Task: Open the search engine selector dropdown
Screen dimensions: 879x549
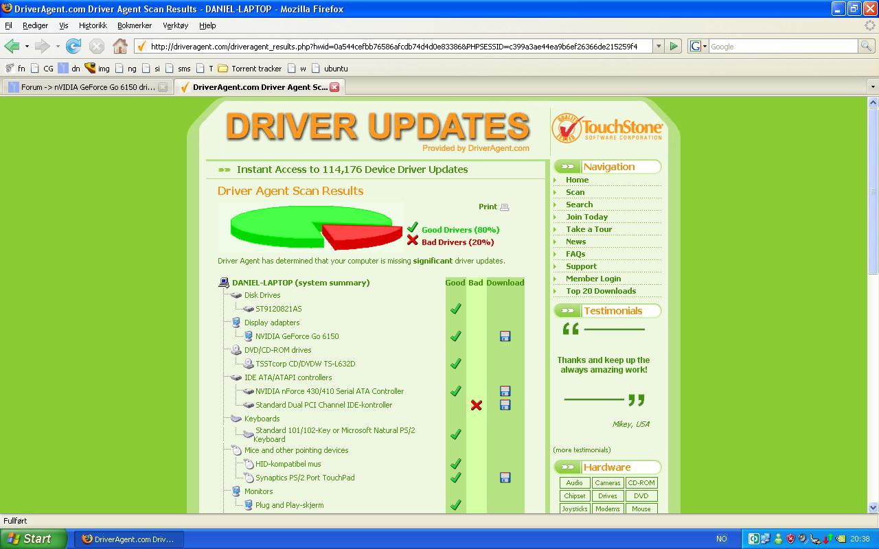Action: click(x=699, y=46)
